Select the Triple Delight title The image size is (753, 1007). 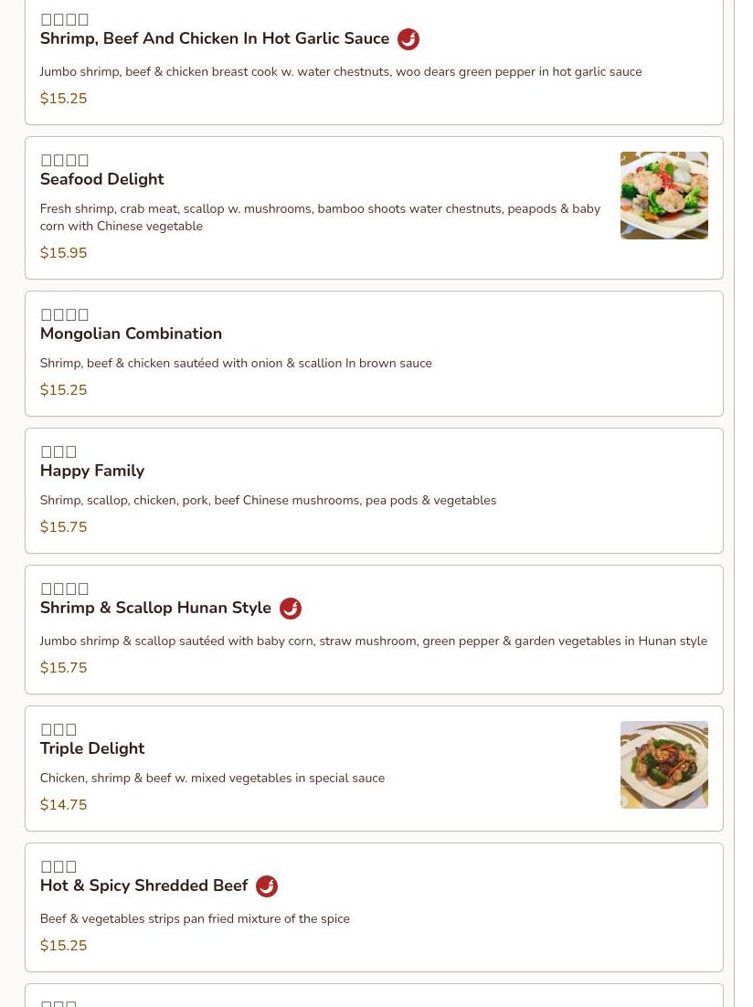[92, 748]
